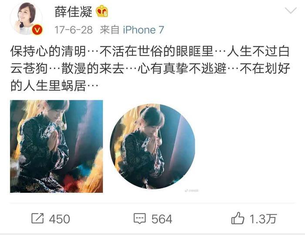Expand the post options chevron

291,10
